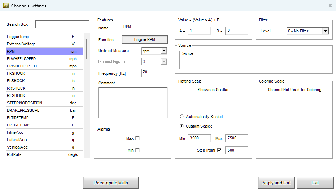Screen dimensions: 336x191
Task: Click the Frequency [Hz] input field
Action: click(x=154, y=73)
